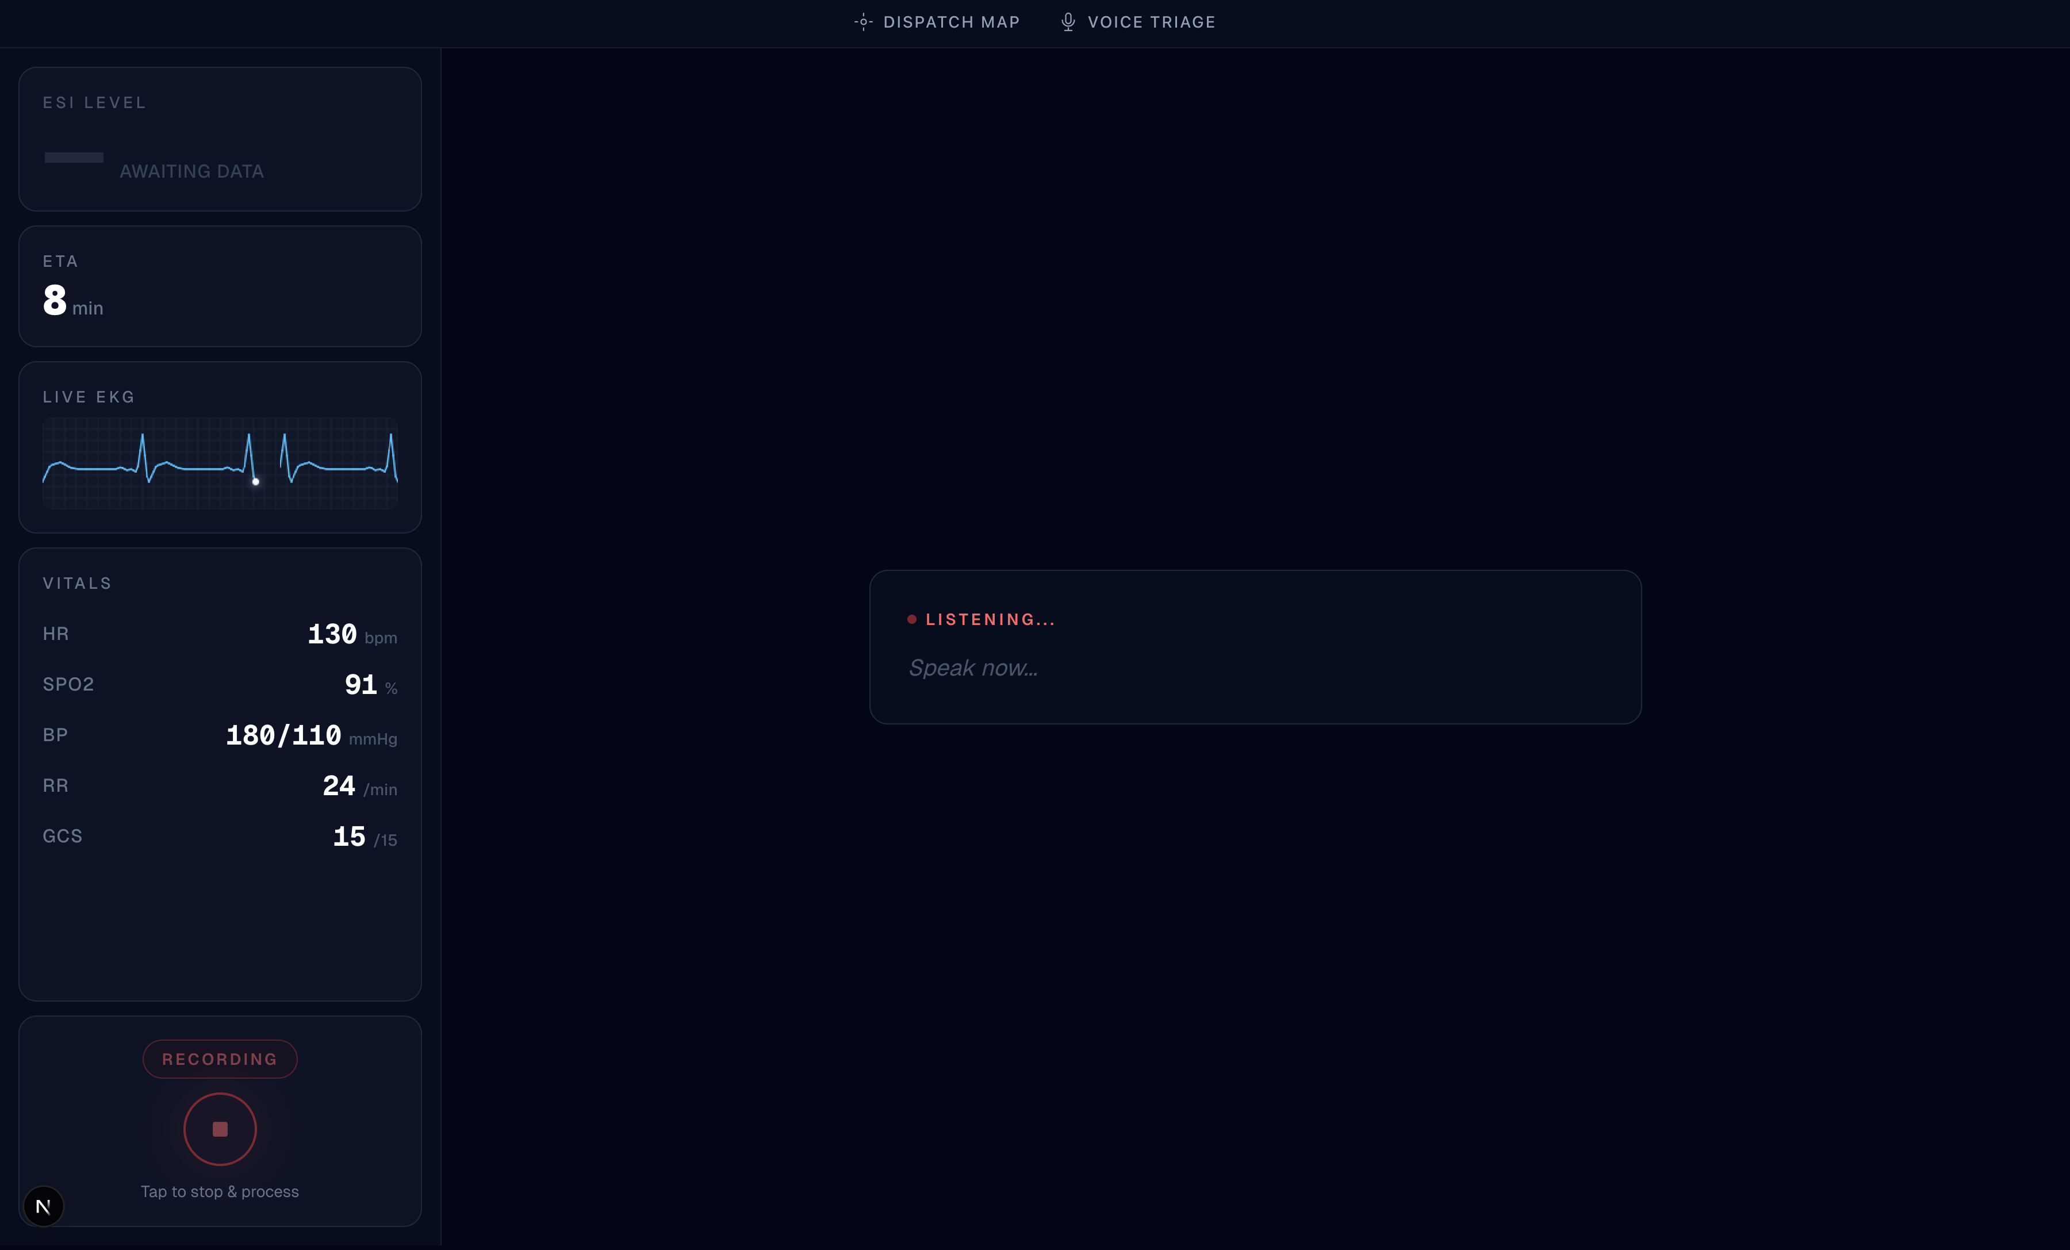2070x1250 pixels.
Task: Click the AWAITING DATA label
Action: (x=191, y=171)
